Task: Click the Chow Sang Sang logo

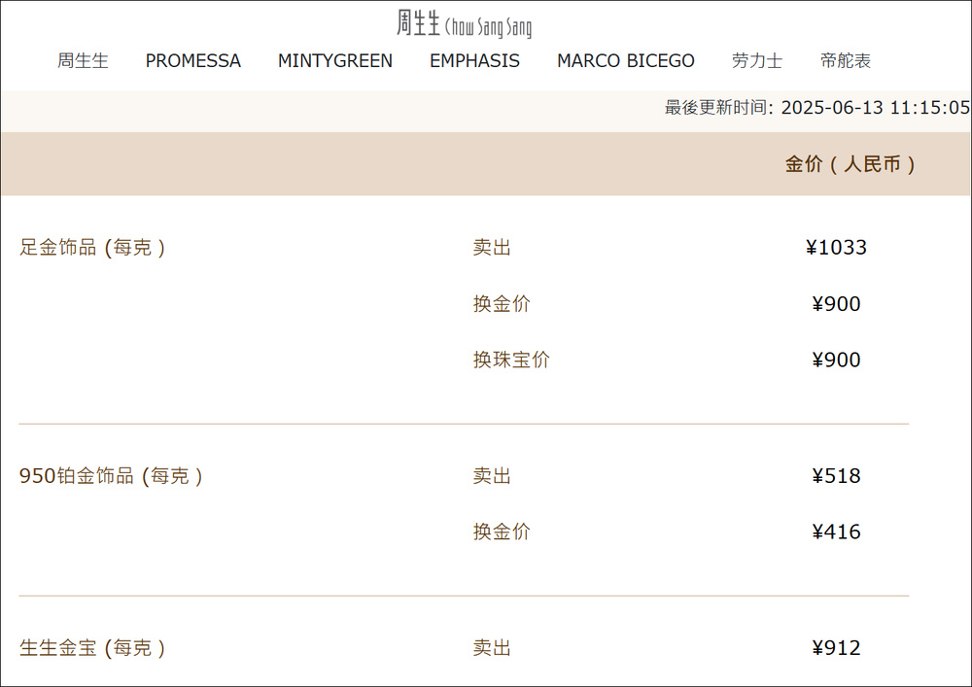Action: 465,24
